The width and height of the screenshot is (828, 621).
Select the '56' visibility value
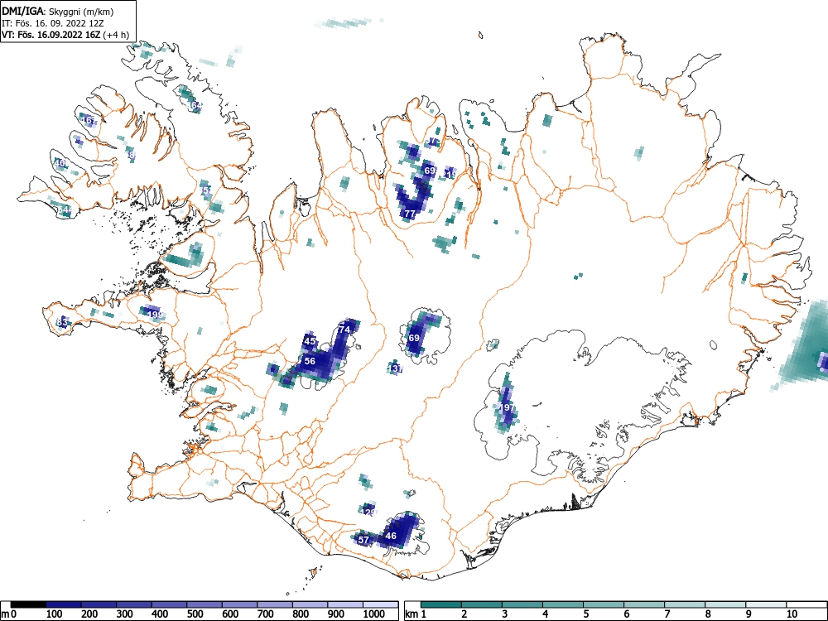pyautogui.click(x=310, y=361)
